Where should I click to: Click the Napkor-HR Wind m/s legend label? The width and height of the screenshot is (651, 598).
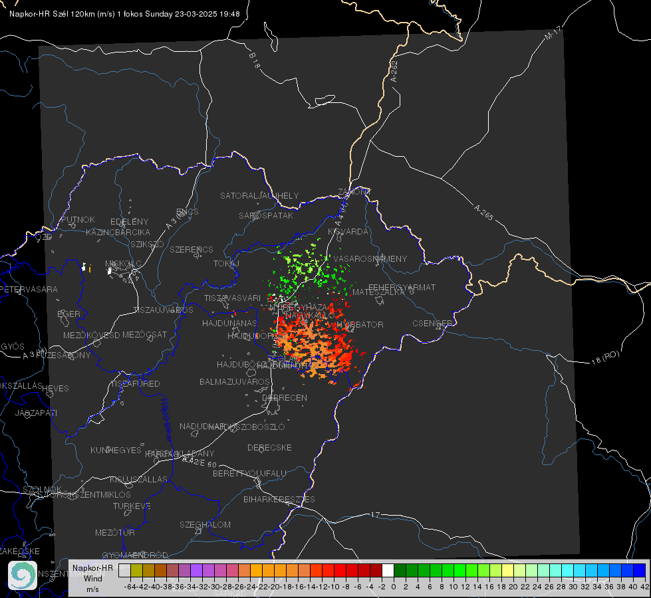(x=92, y=578)
